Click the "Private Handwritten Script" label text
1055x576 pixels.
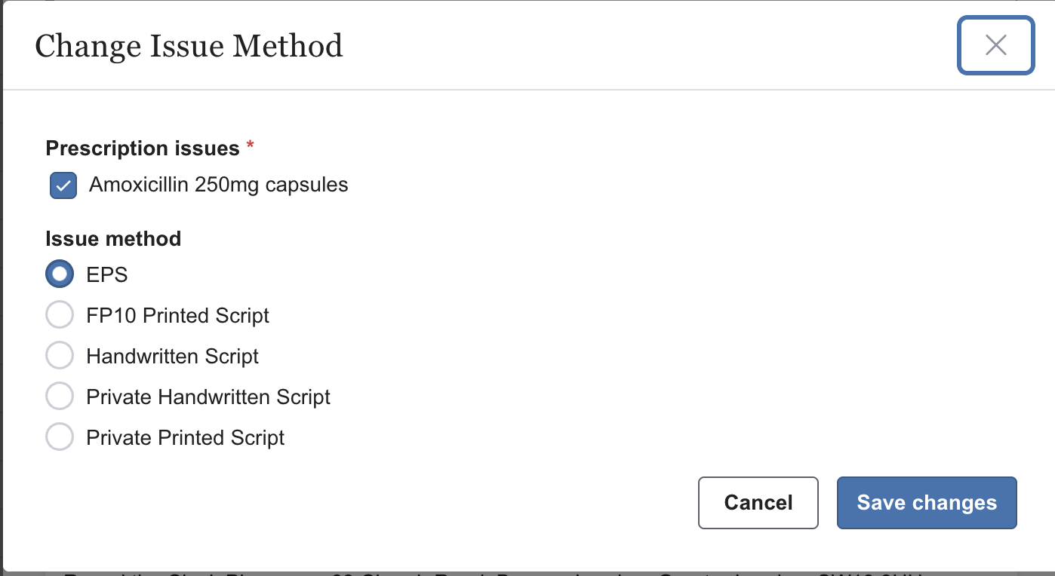[x=208, y=397]
